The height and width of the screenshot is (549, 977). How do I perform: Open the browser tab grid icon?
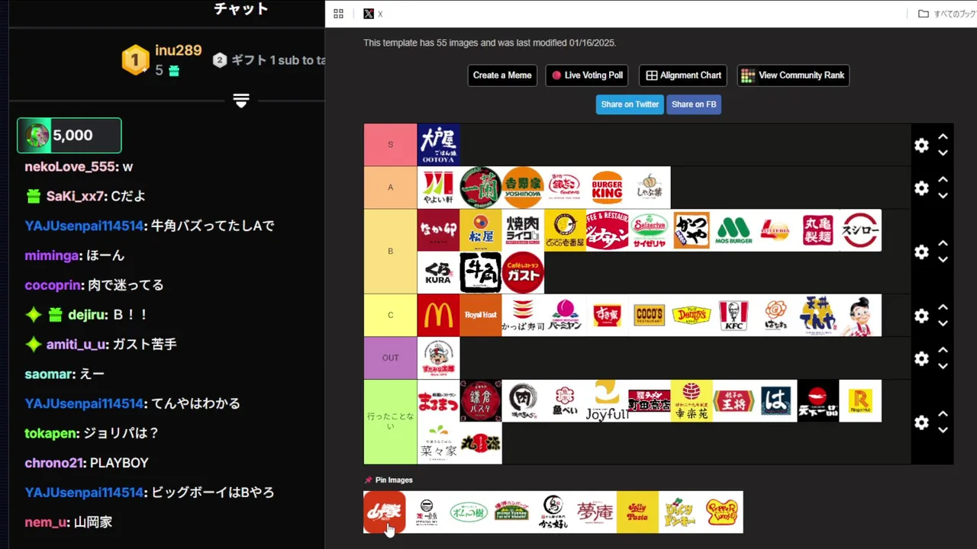pyautogui.click(x=338, y=14)
